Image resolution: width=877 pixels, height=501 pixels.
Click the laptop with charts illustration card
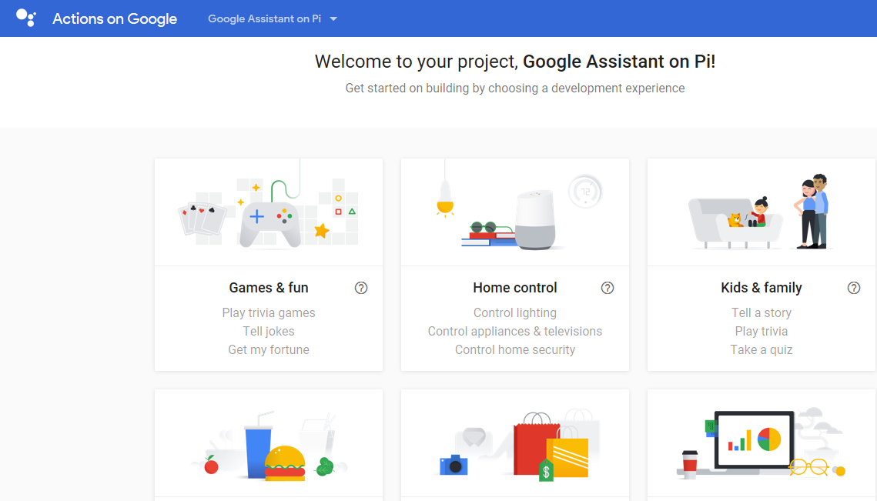tap(762, 445)
